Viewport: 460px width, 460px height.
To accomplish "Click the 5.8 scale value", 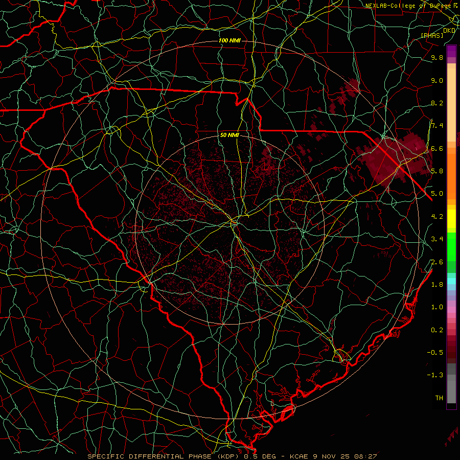I will click(x=437, y=171).
